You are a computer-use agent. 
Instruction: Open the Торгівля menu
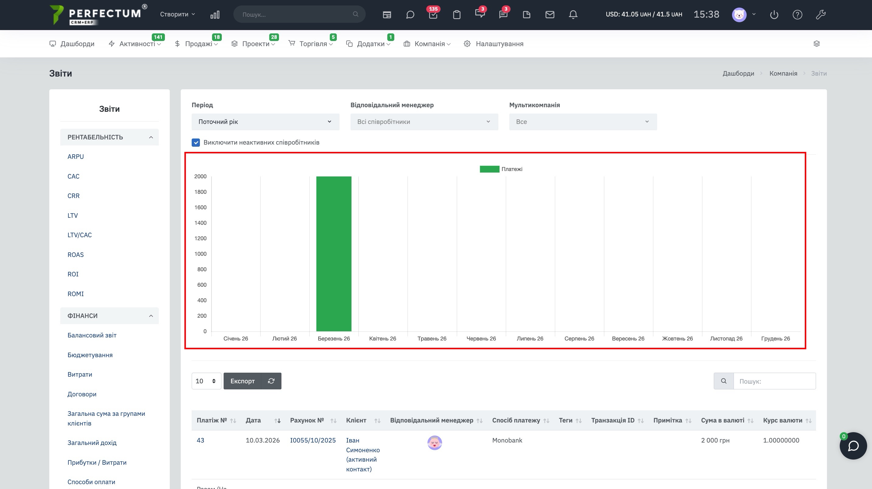(313, 44)
